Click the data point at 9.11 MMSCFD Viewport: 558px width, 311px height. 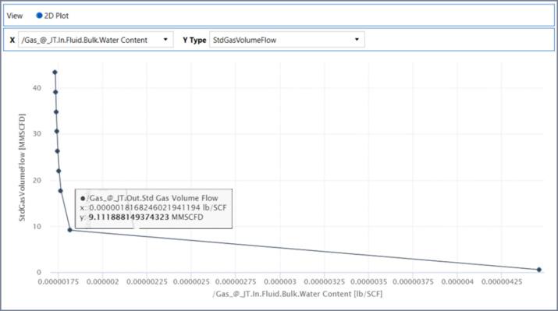coord(69,230)
